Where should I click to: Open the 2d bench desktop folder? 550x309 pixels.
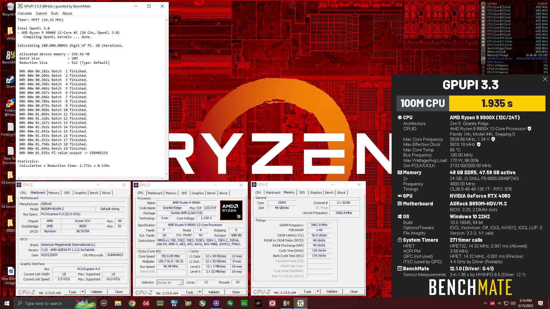[x=9, y=177]
